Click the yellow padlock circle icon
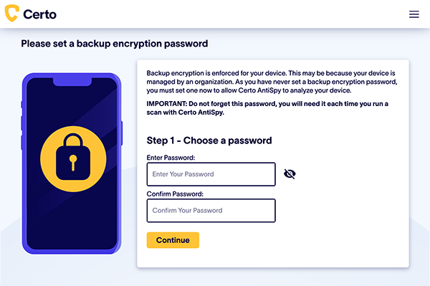The height and width of the screenshot is (286, 430). click(x=73, y=158)
